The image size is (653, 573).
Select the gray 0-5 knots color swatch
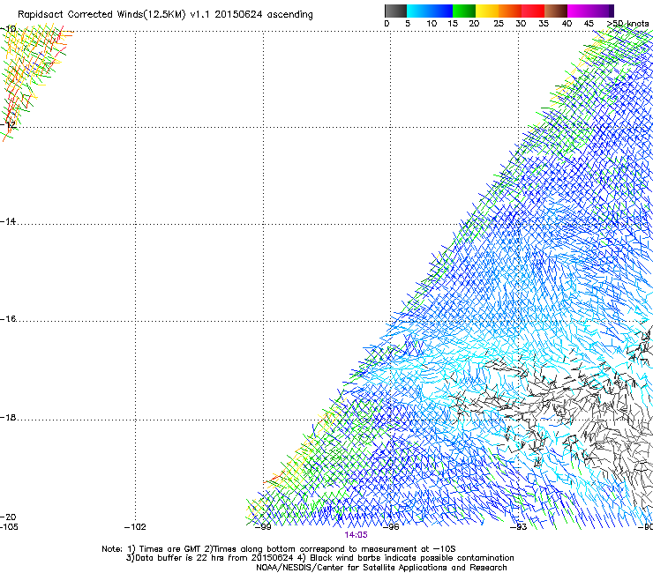pos(395,11)
